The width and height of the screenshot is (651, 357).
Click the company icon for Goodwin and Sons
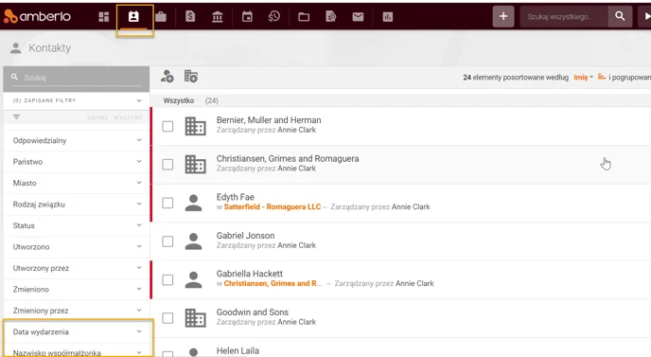pos(195,318)
